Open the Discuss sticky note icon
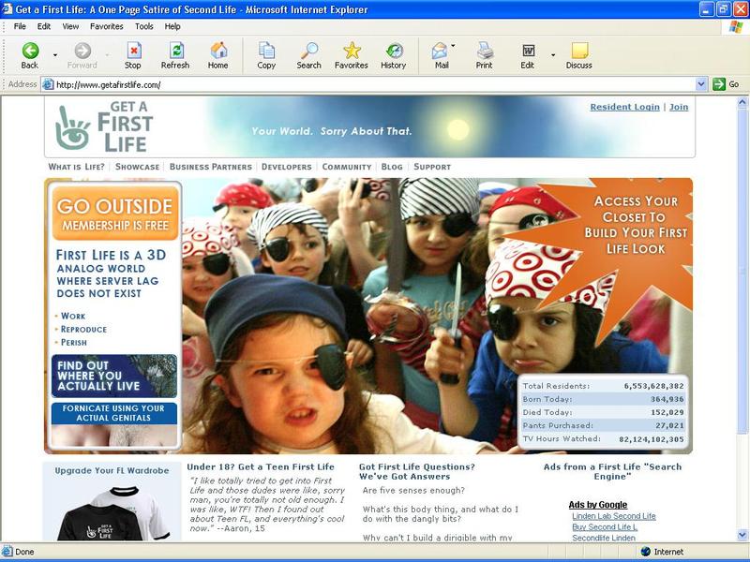The width and height of the screenshot is (750, 562). coord(579,51)
